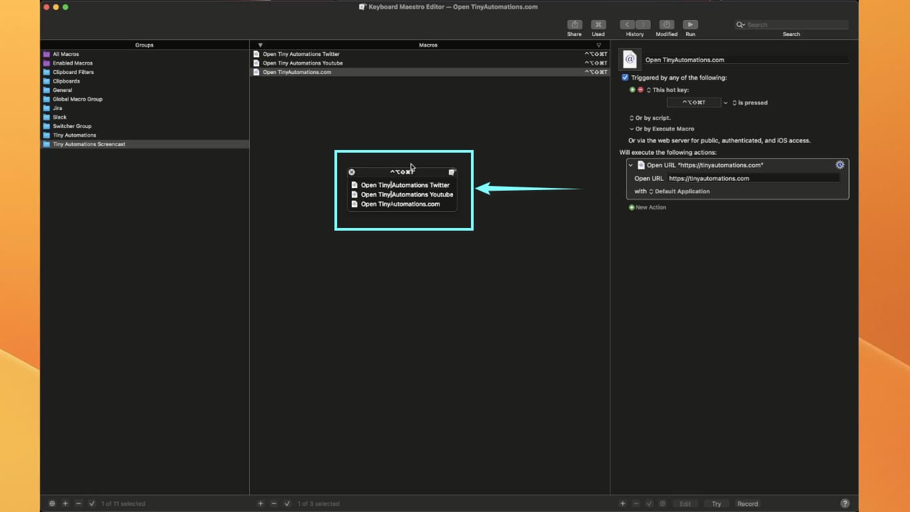This screenshot has height=512, width=910.
Task: Click the Try button
Action: pos(716,504)
